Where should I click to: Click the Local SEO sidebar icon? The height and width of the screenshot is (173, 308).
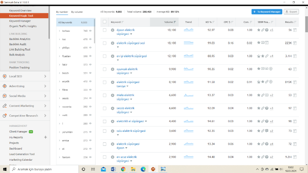(5, 76)
